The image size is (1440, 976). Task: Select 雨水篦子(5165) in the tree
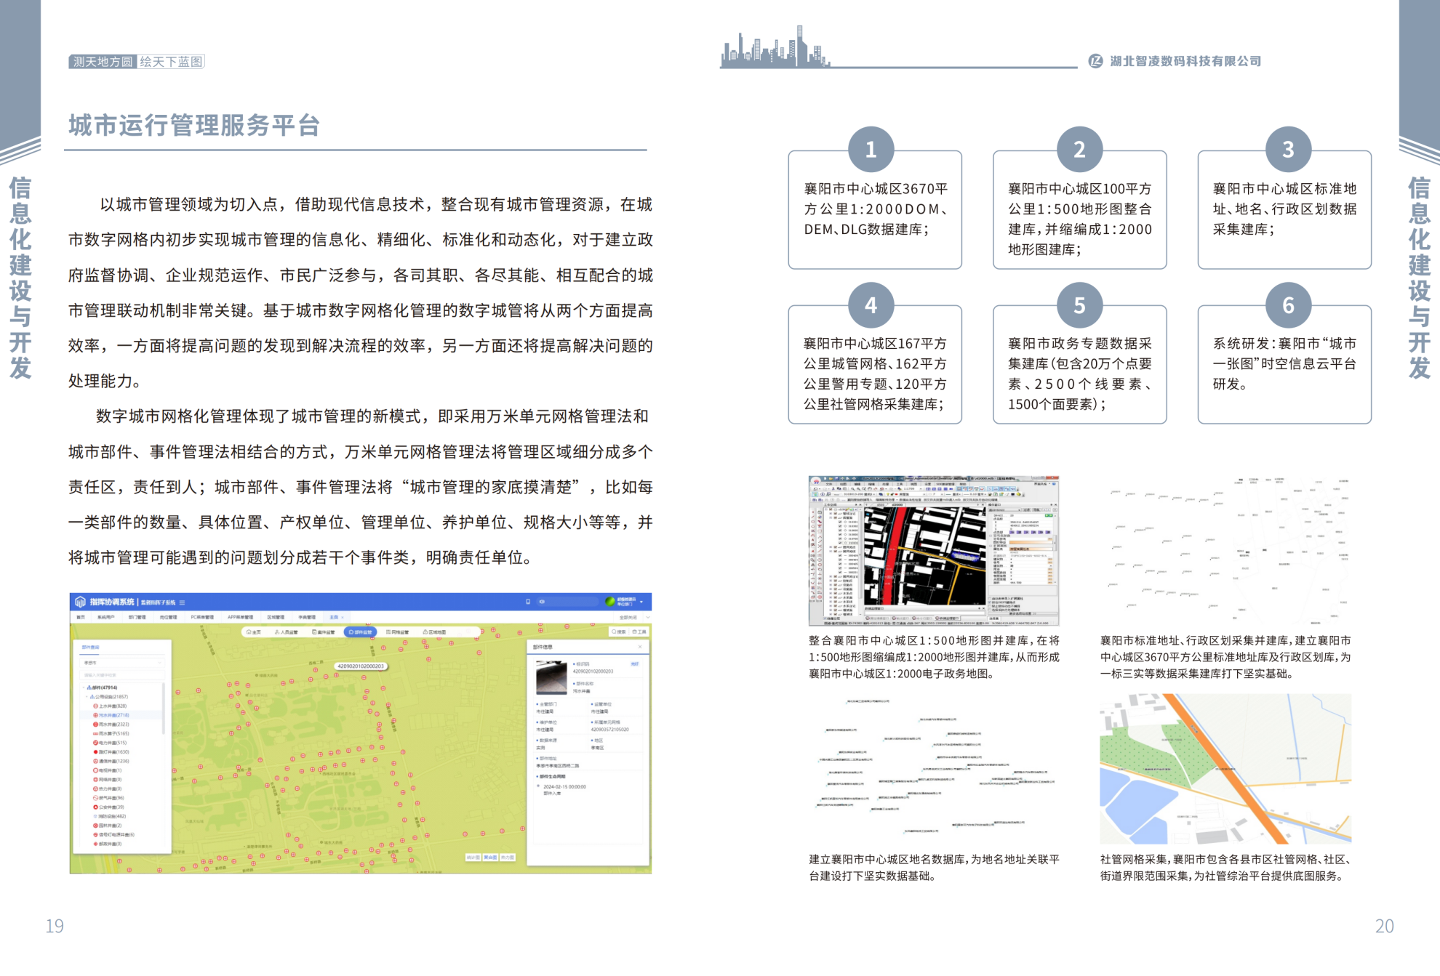coord(111,734)
